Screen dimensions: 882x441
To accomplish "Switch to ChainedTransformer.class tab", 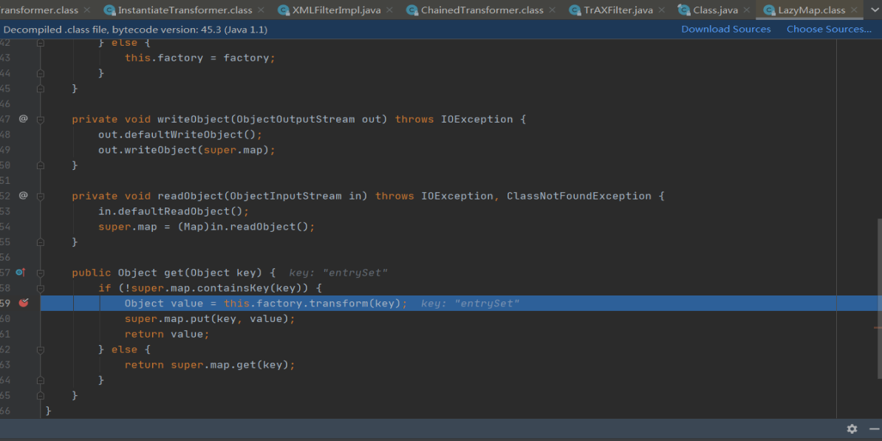I will tap(482, 10).
